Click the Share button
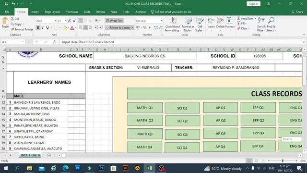This screenshot has width=307, height=173. pyautogui.click(x=297, y=12)
